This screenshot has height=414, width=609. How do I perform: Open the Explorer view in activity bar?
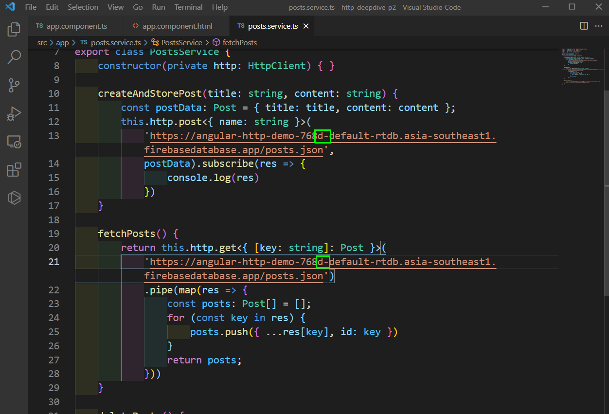tap(14, 29)
